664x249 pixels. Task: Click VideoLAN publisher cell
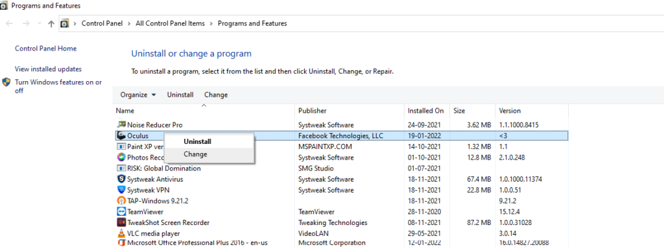coord(313,233)
